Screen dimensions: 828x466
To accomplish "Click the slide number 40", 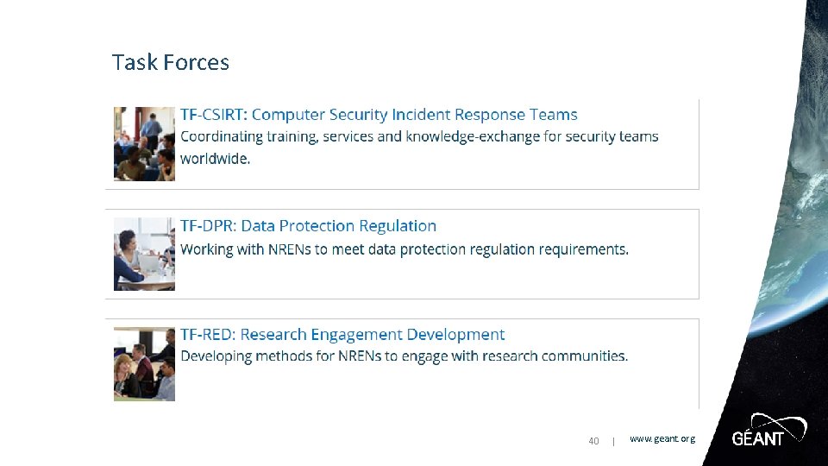I will tap(593, 441).
